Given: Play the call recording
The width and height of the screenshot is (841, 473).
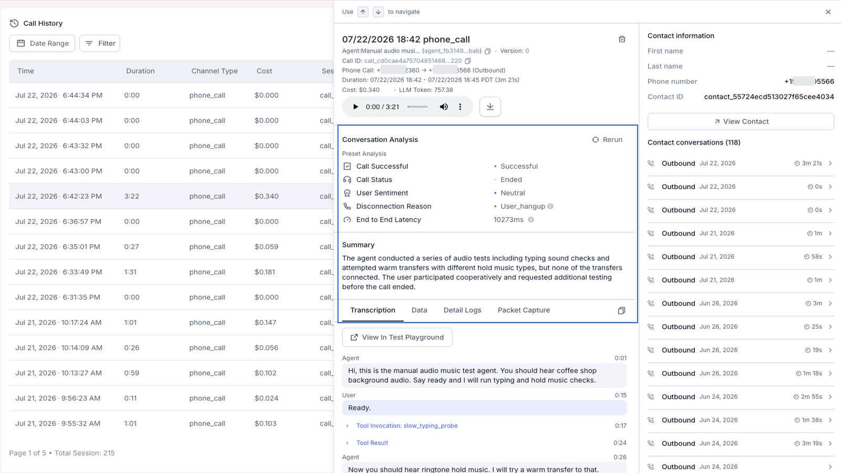Looking at the screenshot, I should pos(355,107).
